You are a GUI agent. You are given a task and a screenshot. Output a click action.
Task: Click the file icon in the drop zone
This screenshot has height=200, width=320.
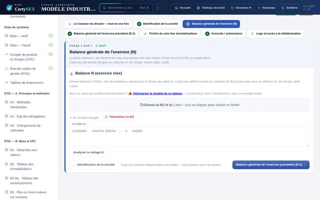(141, 105)
